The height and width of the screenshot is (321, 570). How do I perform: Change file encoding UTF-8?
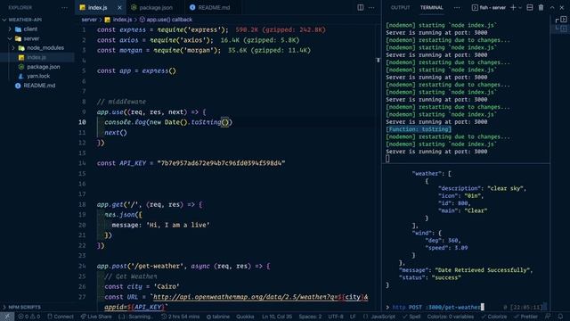(336, 317)
